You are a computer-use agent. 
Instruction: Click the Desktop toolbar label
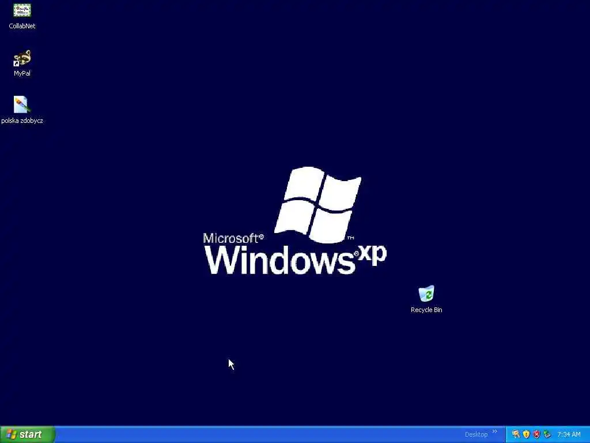(x=476, y=435)
